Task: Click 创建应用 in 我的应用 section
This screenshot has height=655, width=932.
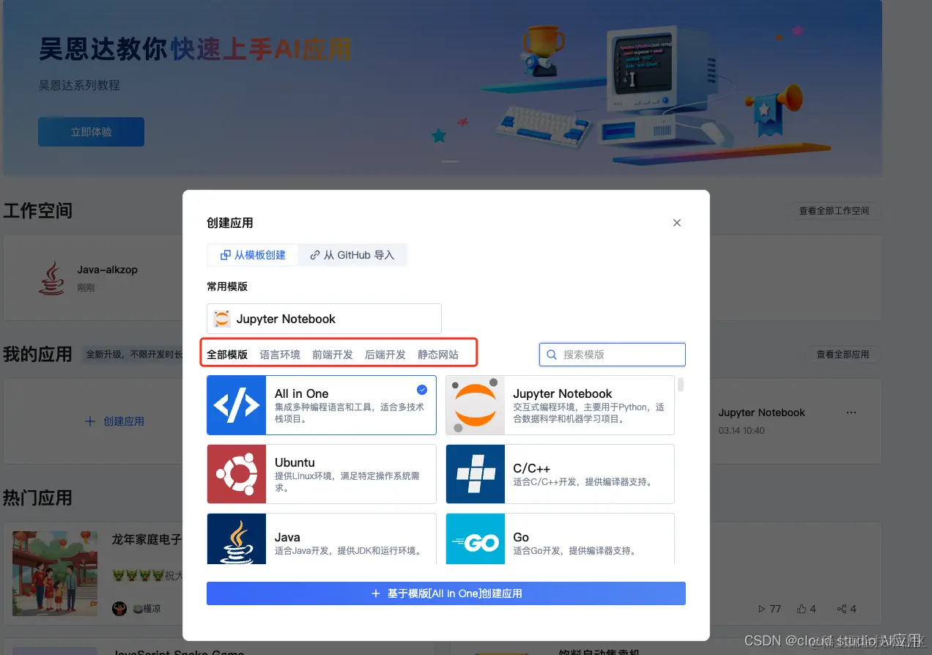Action: click(115, 421)
